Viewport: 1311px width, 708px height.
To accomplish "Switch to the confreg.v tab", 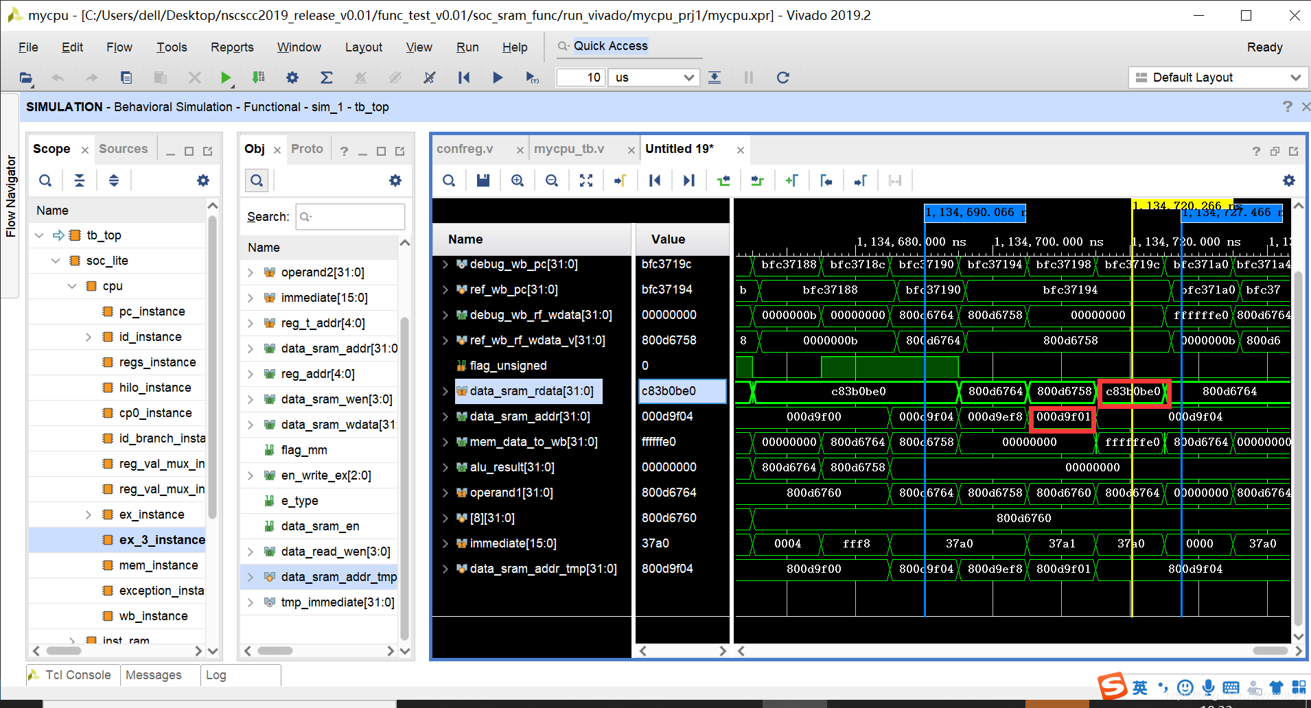I will 465,149.
